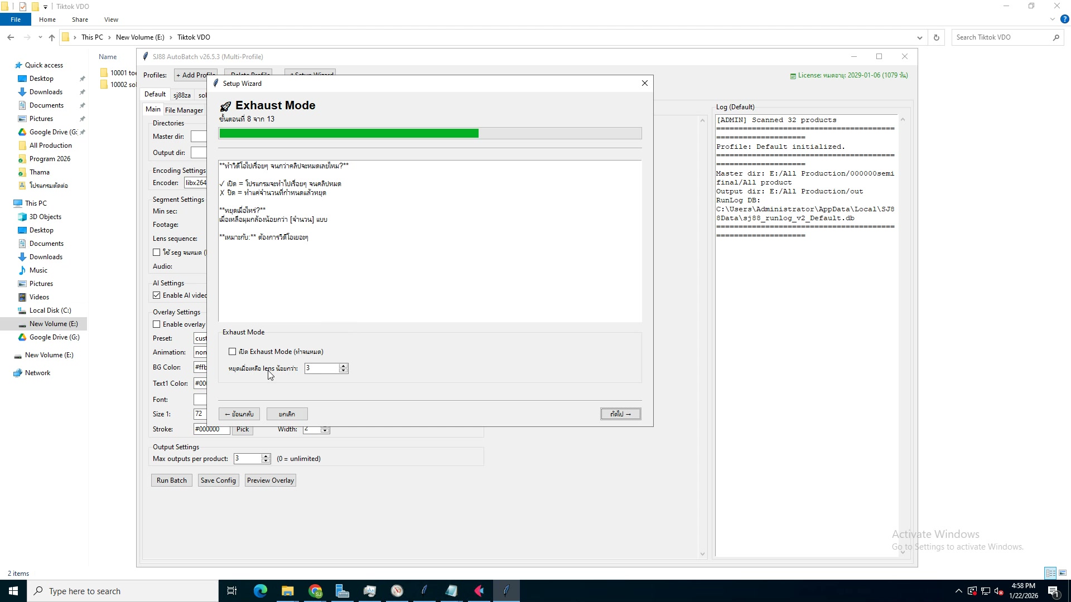Uncheck Enable AI video option
Viewport: 1071px width, 602px height.
coord(157,295)
